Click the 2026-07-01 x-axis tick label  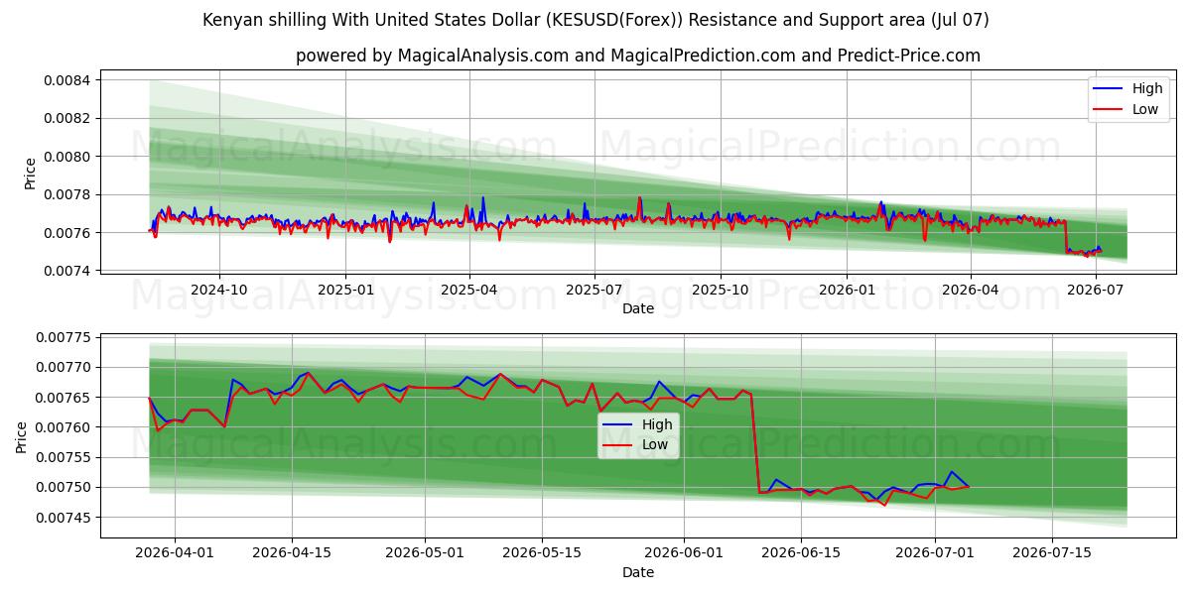point(934,553)
